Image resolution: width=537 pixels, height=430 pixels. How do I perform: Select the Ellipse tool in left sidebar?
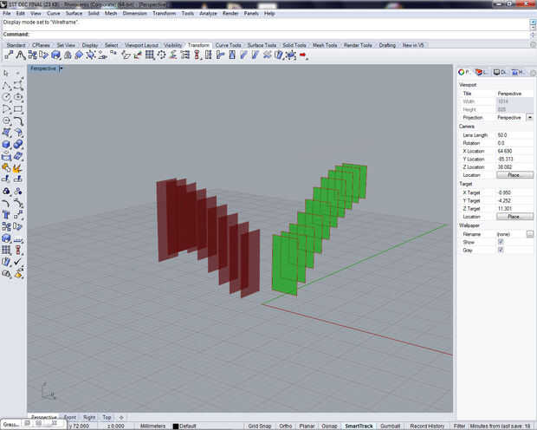18,97
